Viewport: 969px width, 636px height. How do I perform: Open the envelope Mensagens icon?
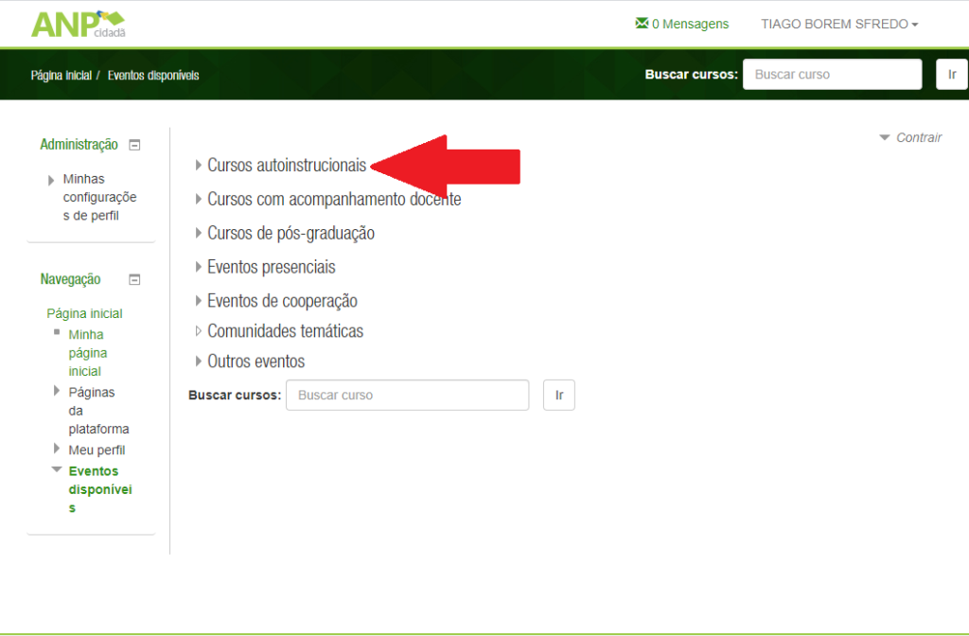click(642, 24)
